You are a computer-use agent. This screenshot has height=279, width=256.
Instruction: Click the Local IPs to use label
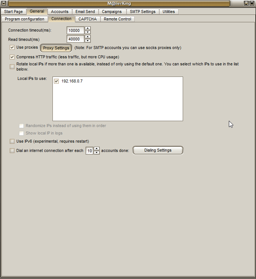(32, 78)
